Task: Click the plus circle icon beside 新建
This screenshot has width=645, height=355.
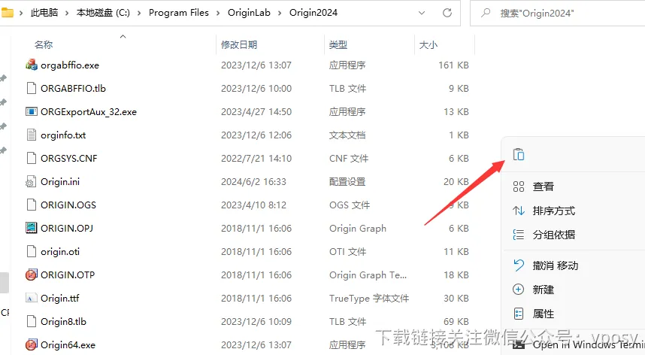Action: [x=518, y=290]
